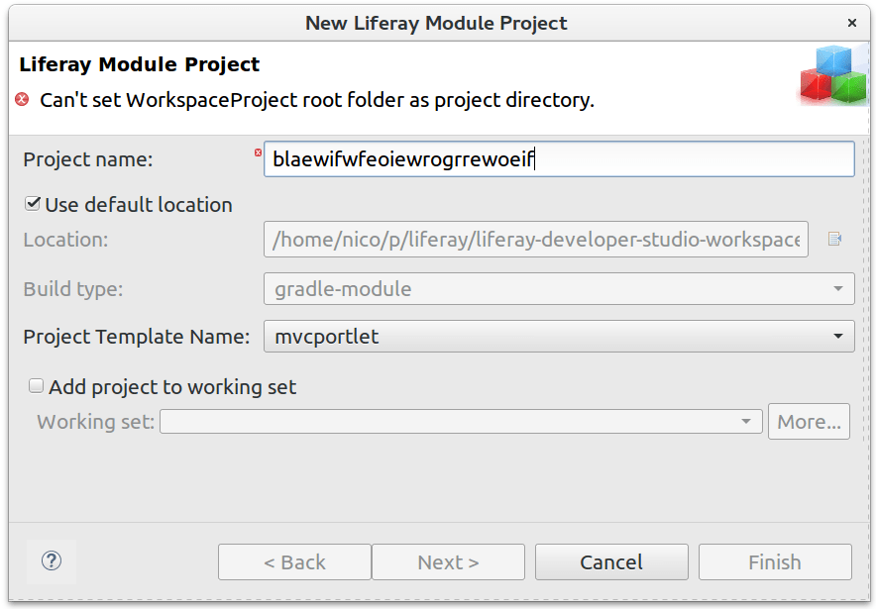
Task: Click the browse workspace icon beside Location
Action: coord(834,239)
